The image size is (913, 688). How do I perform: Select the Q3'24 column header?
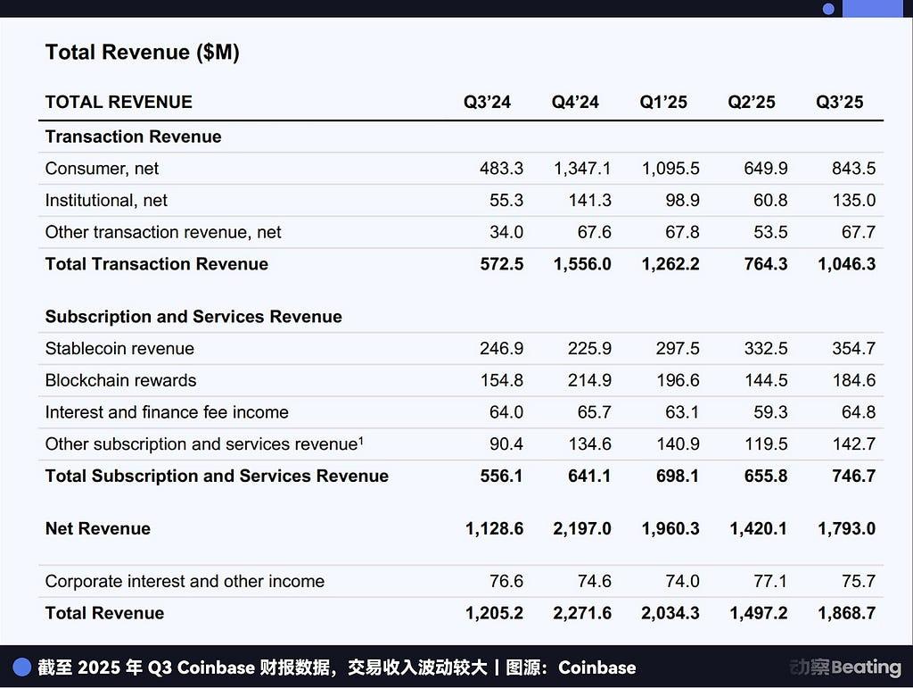(x=487, y=102)
